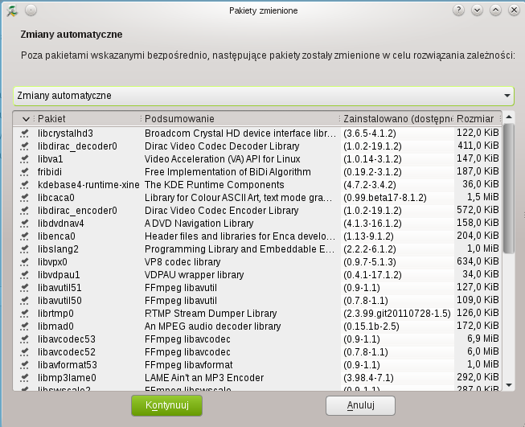Click the libmp3lame0 status icon
The width and height of the screenshot is (525, 427).
click(x=25, y=377)
